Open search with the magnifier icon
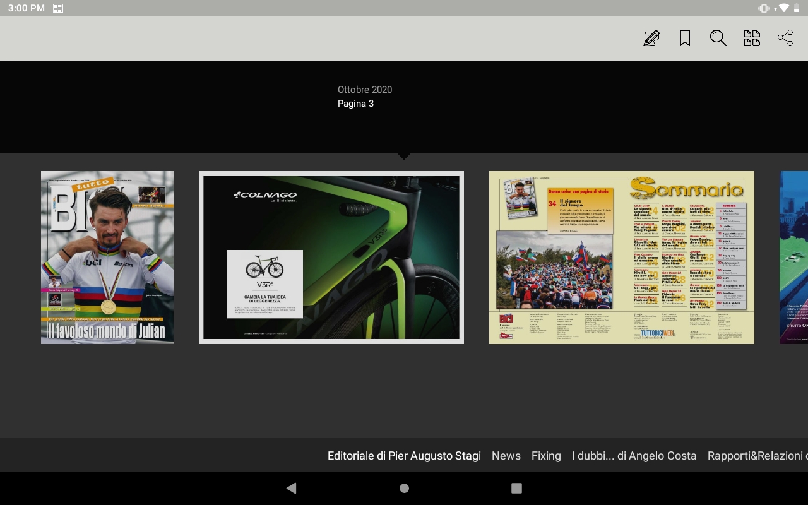 pyautogui.click(x=718, y=38)
